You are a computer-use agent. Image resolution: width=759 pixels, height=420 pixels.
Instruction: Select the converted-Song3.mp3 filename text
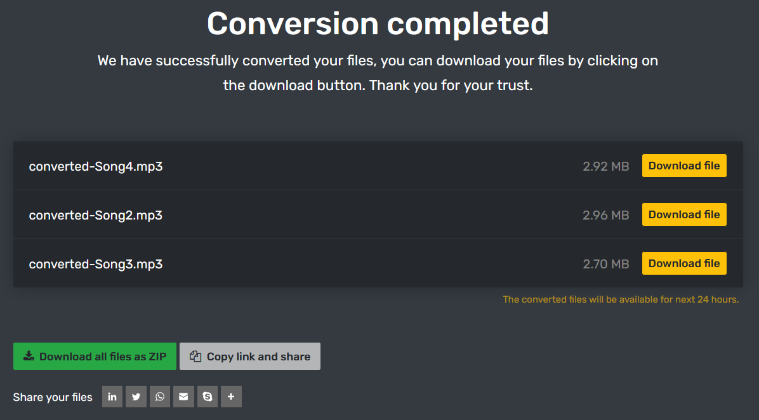pyautogui.click(x=96, y=265)
